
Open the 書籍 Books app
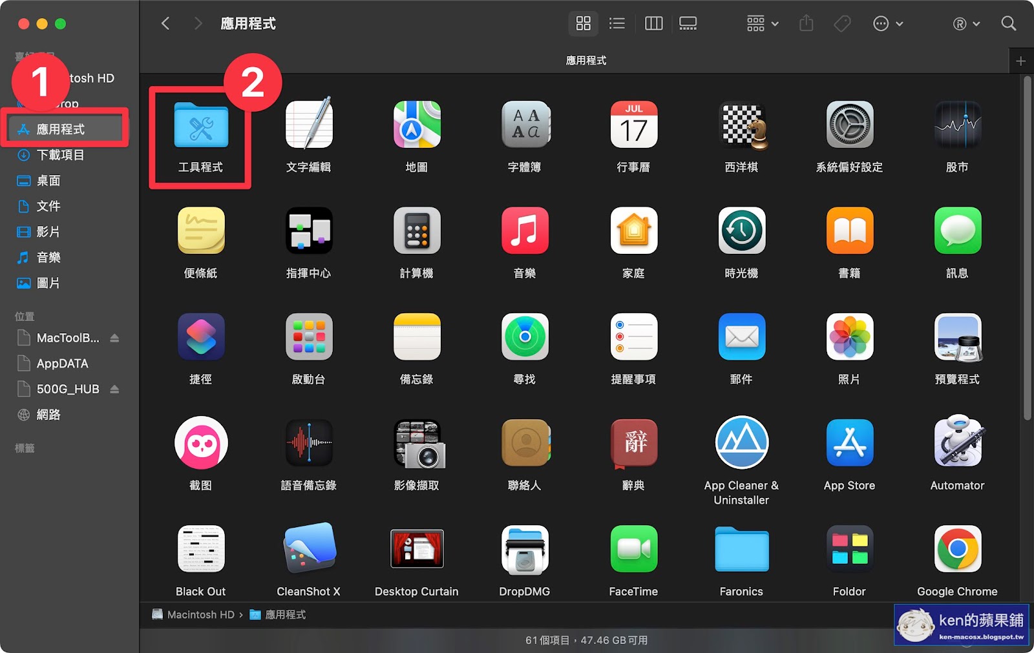pyautogui.click(x=850, y=231)
